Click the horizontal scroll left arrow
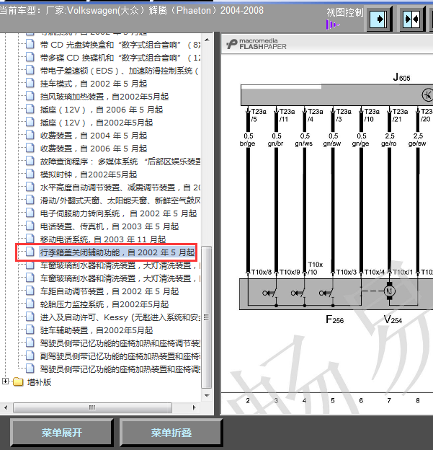The width and height of the screenshot is (433, 450). pos(6,407)
